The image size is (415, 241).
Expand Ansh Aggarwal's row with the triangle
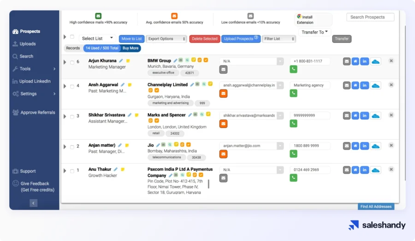(65, 86)
